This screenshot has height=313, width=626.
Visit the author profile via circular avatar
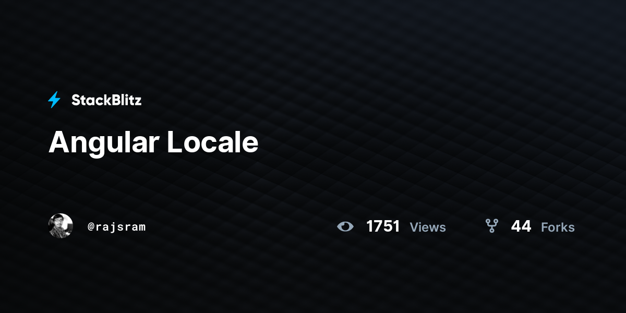[61, 226]
